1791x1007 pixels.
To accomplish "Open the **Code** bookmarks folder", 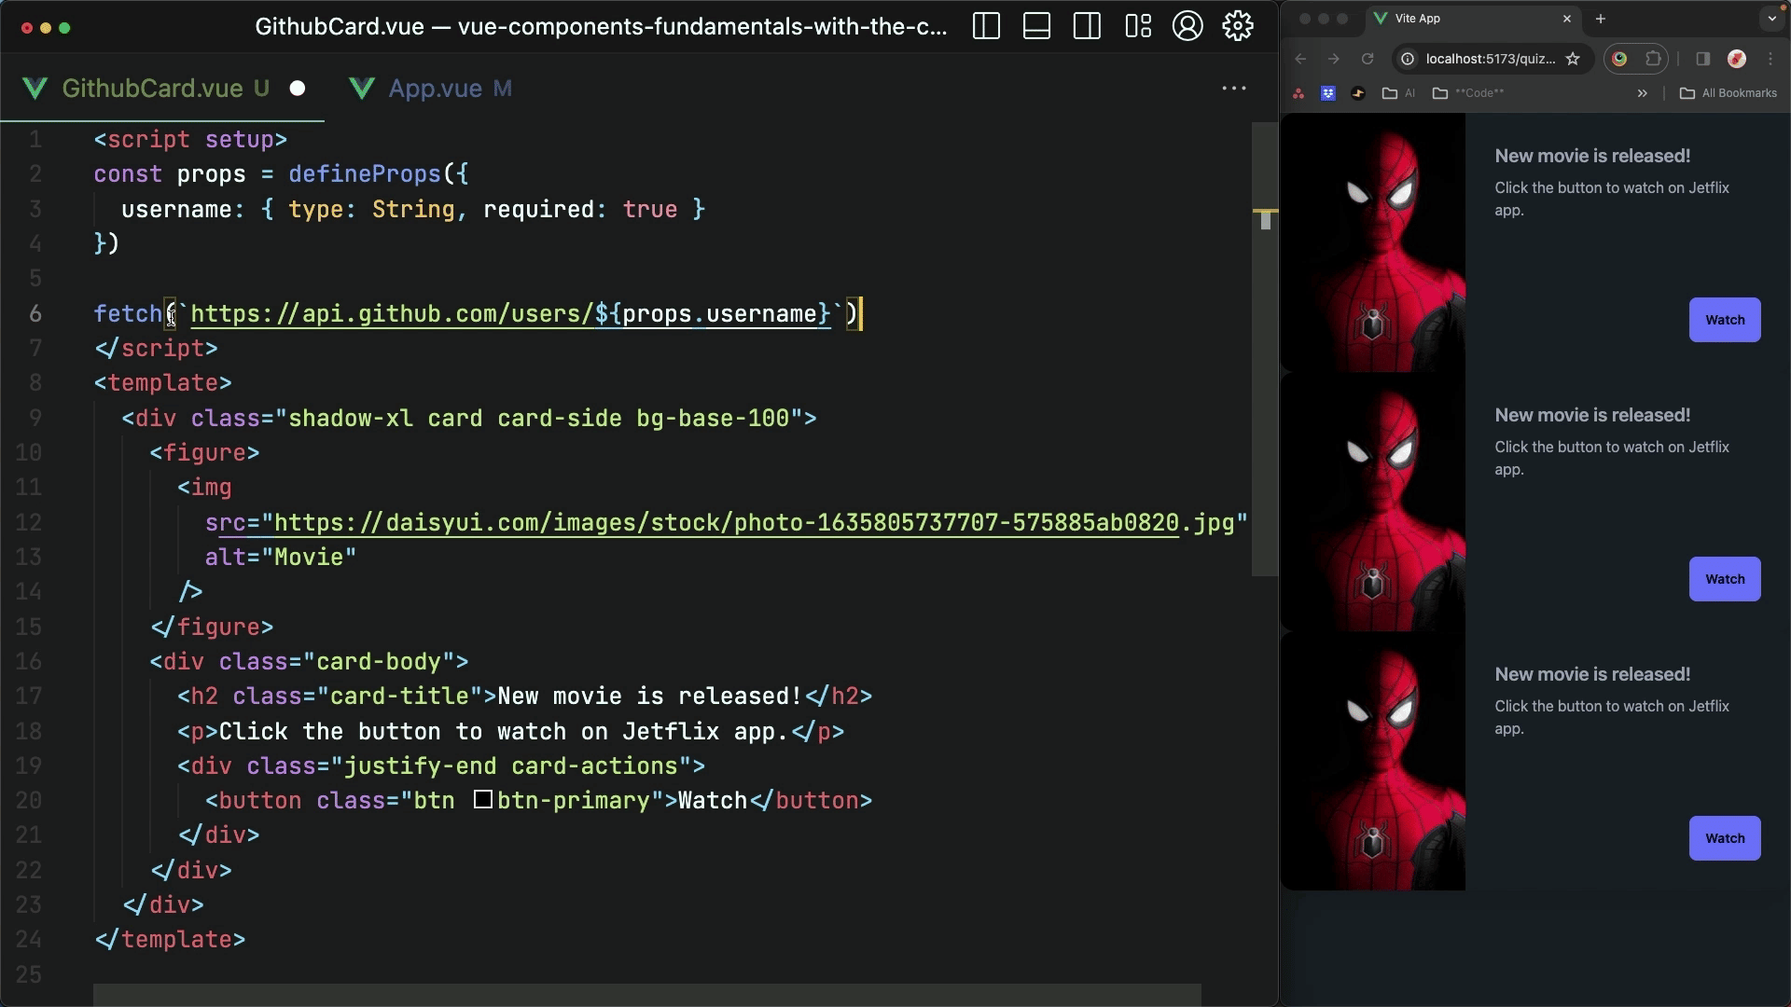I will point(1468,93).
